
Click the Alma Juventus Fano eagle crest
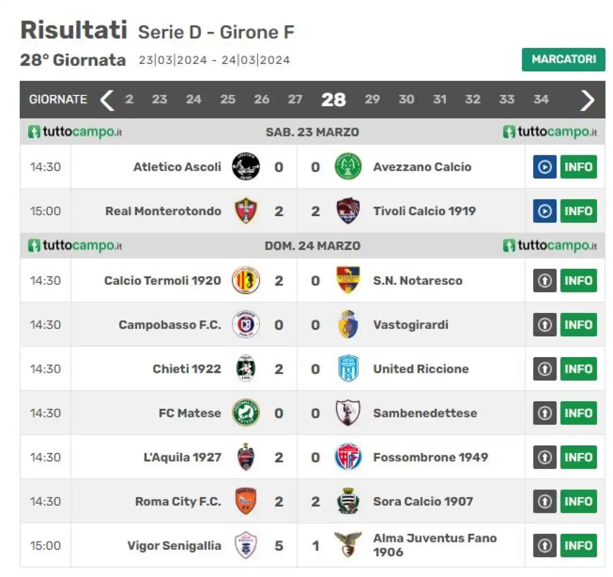348,545
